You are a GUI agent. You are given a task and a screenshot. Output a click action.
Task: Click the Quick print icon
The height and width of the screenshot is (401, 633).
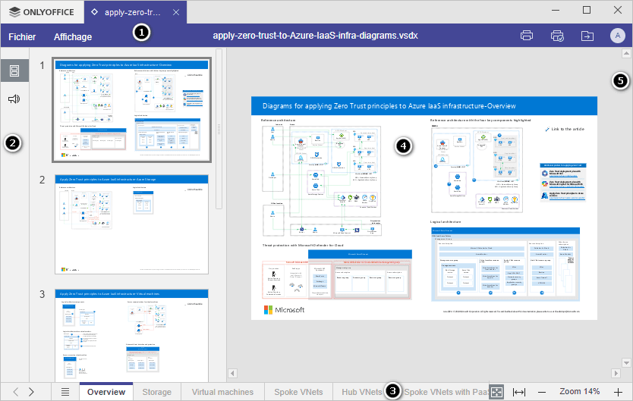coord(557,36)
